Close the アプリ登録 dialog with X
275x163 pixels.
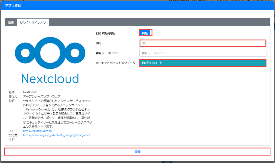coord(269,6)
